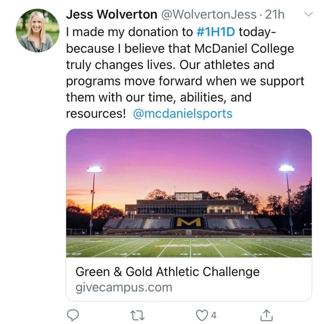
Task: Click the like count of 4
Action: tap(214, 315)
